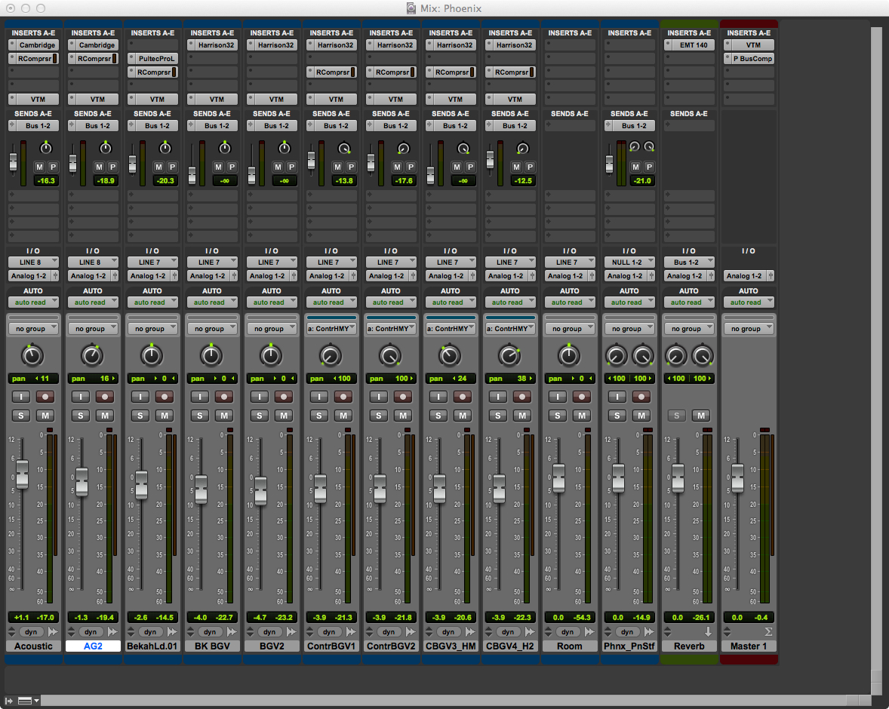
Task: Click the up/down arrows icon under AG2's level readout
Action: (72, 631)
